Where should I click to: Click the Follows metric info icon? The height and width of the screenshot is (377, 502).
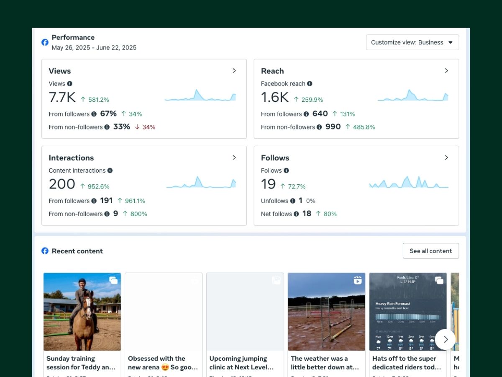[286, 170]
